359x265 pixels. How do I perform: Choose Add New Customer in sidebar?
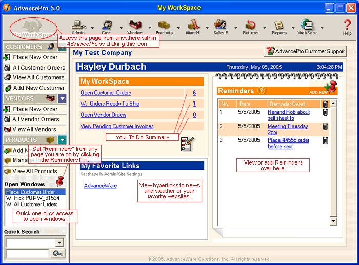click(x=35, y=88)
